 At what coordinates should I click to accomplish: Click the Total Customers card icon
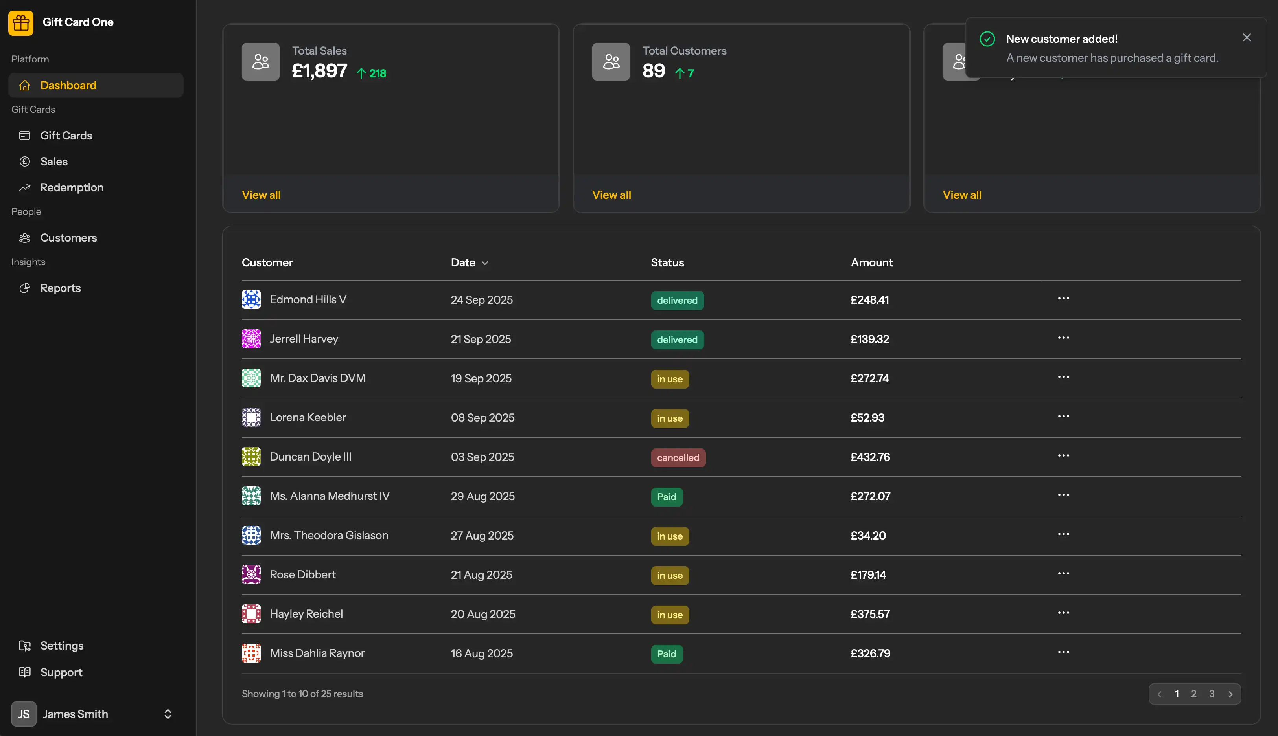tap(611, 62)
